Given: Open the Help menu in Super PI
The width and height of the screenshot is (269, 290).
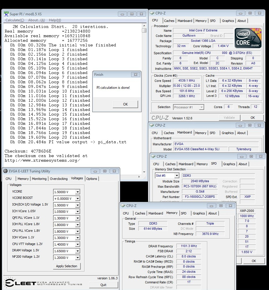Looking at the screenshot, I should click(x=55, y=20).
